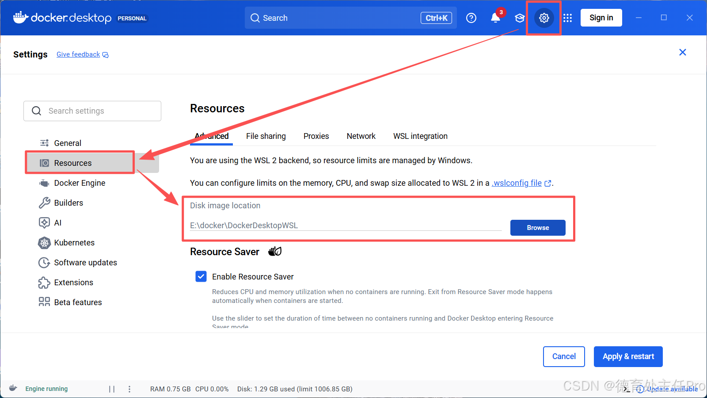This screenshot has height=398, width=707.
Task: Click the PERSONAL plan badge
Action: coord(132,18)
